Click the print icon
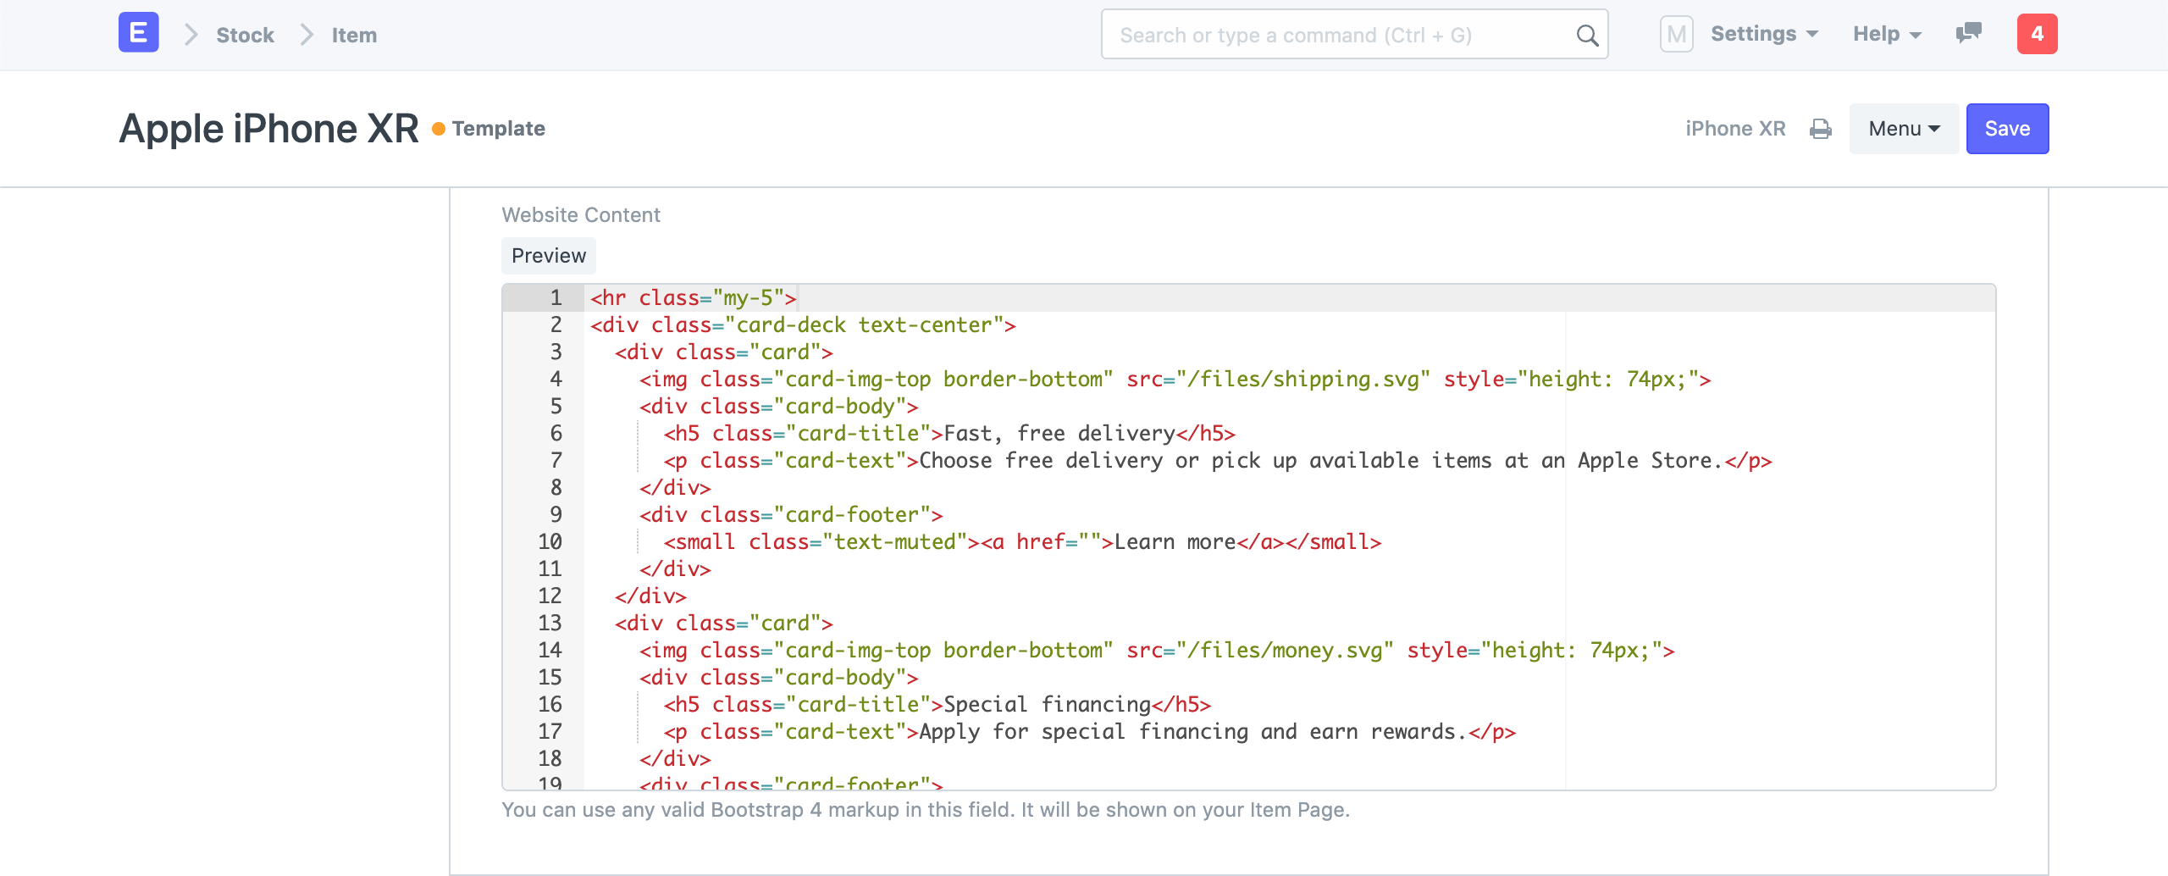This screenshot has width=2168, height=876. 1821,129
